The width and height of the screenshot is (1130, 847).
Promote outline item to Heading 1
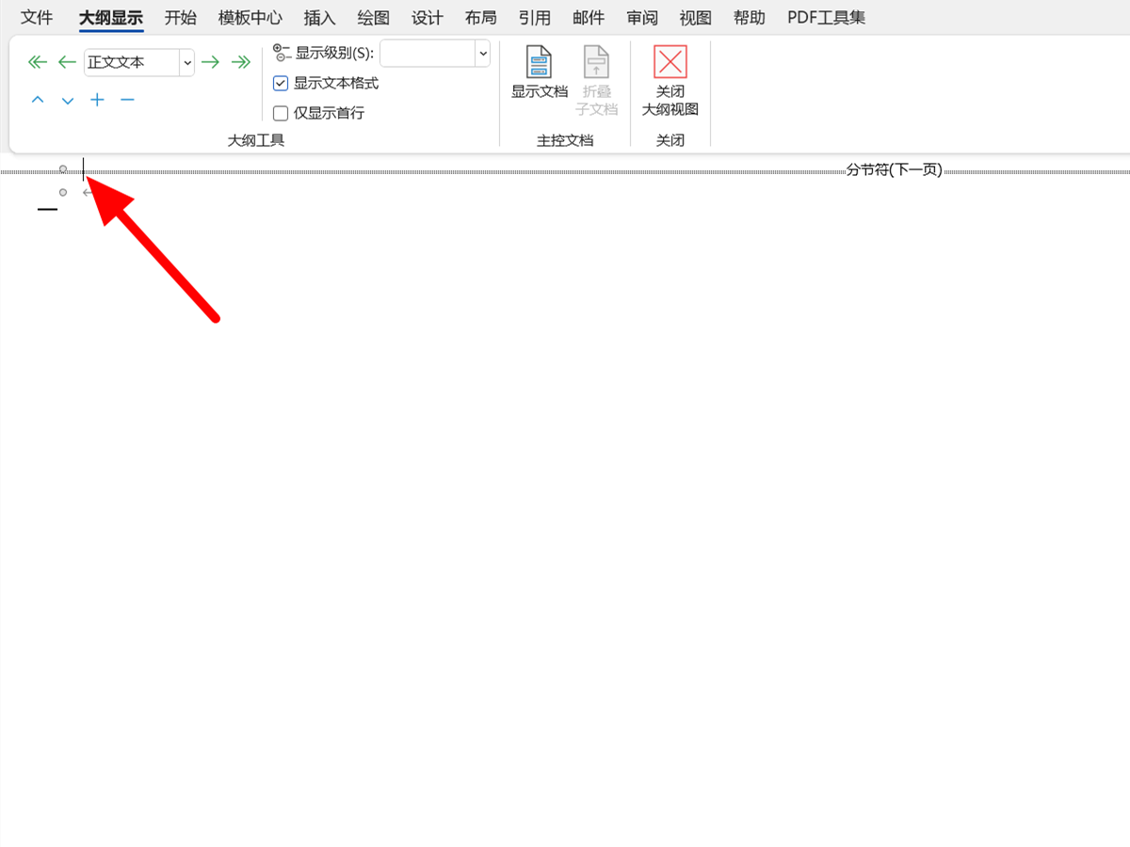[x=37, y=61]
